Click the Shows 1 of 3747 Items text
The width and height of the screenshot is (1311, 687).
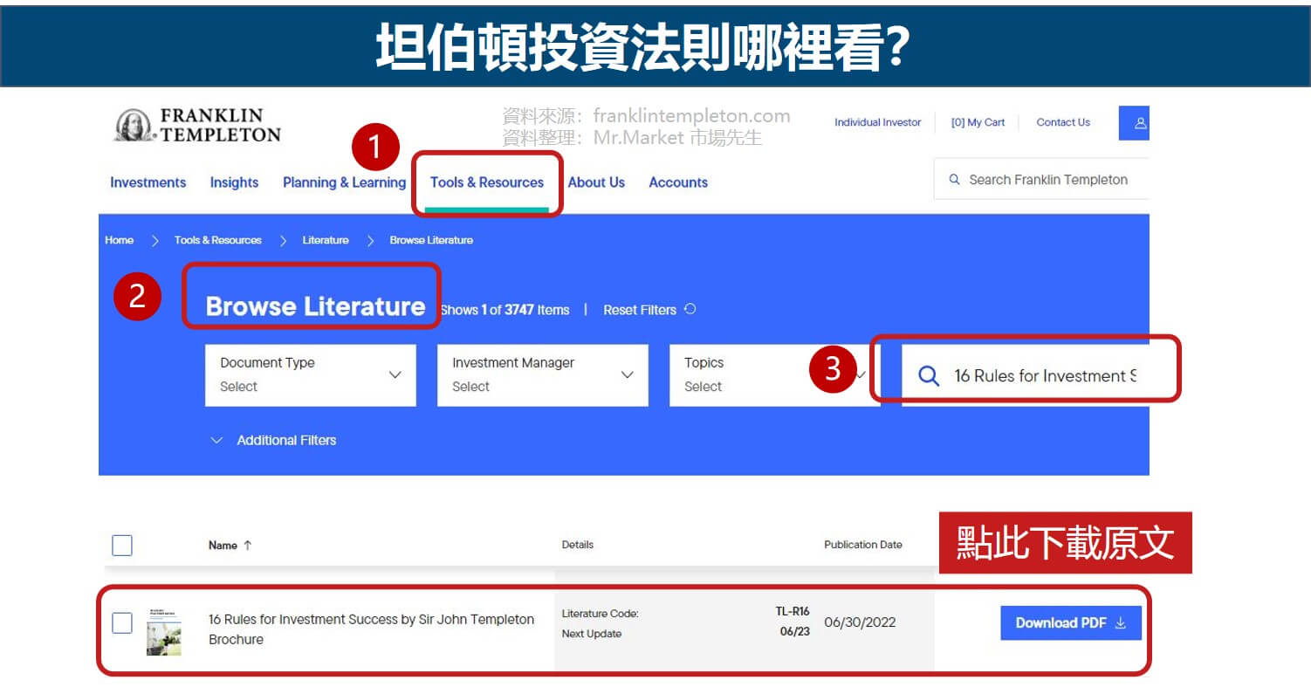click(504, 310)
